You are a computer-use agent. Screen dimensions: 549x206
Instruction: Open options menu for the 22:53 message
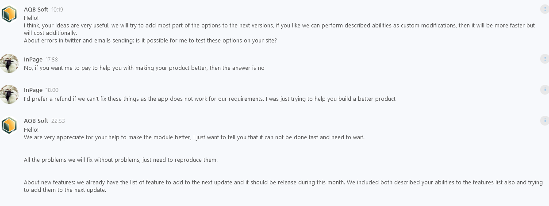click(x=544, y=121)
